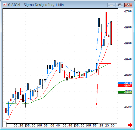Viewport: 135px width, 130px height.
Task: Click the tallest red candle near 4700
Action: pos(106,24)
